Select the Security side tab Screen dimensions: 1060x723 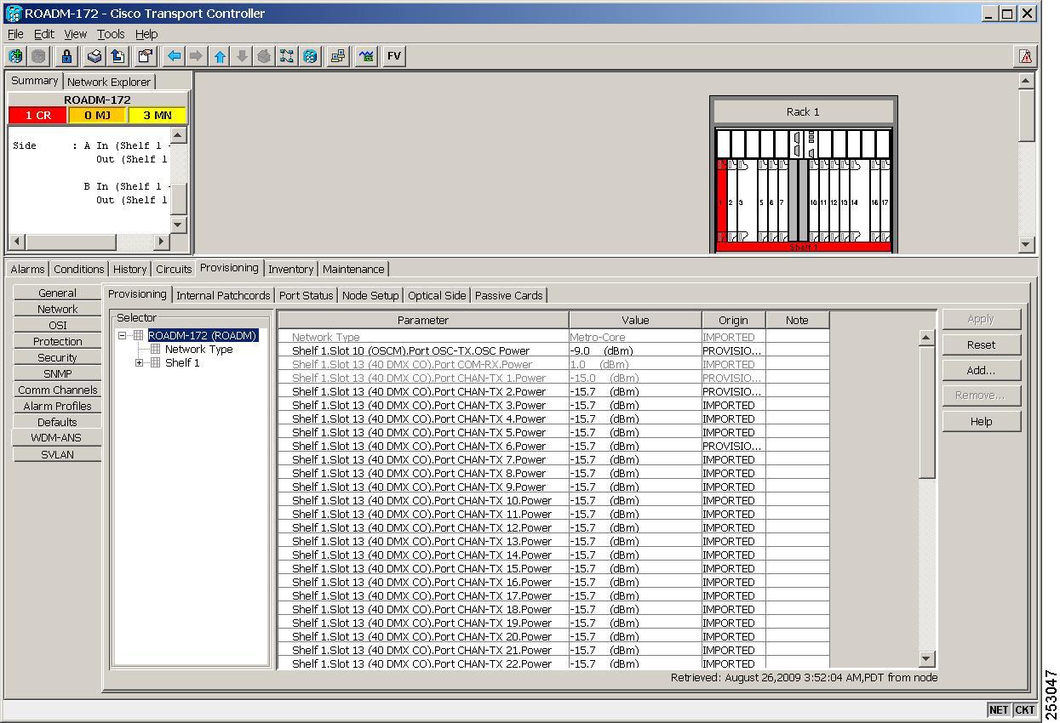click(57, 357)
